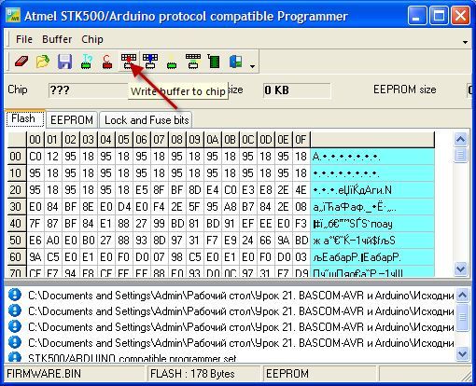
Task: Click the EEPROM size label
Action: pos(404,90)
